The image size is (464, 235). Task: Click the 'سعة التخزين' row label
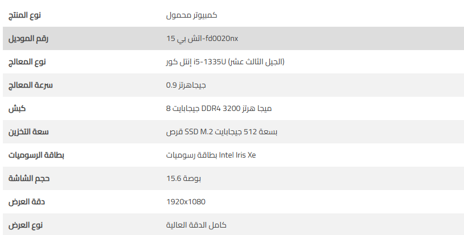[x=28, y=131]
